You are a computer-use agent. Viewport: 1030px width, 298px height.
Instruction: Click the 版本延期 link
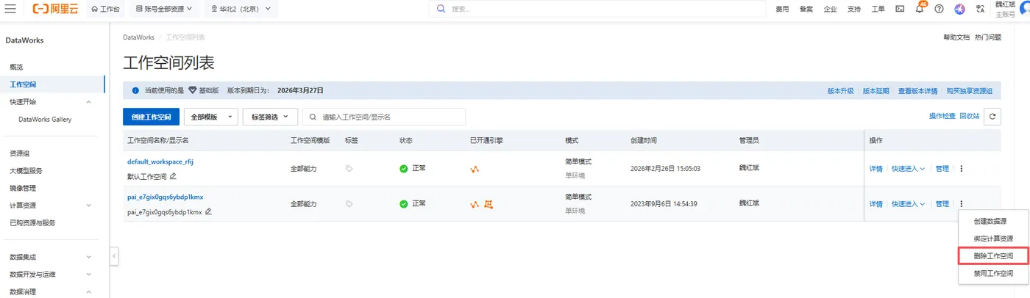(876, 91)
